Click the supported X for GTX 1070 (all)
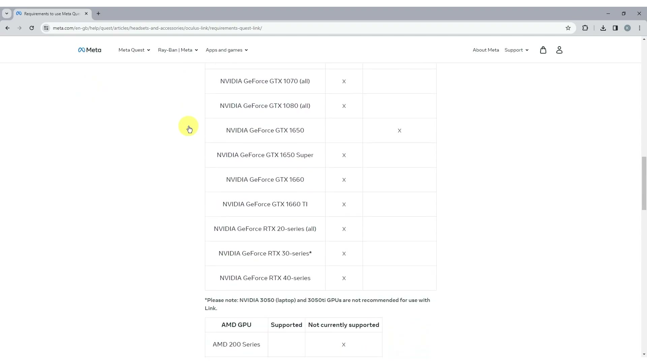Screen dimensions: 647x364 pyautogui.click(x=344, y=82)
